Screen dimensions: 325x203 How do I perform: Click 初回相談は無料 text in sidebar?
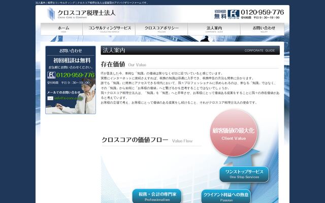[x=72, y=60]
